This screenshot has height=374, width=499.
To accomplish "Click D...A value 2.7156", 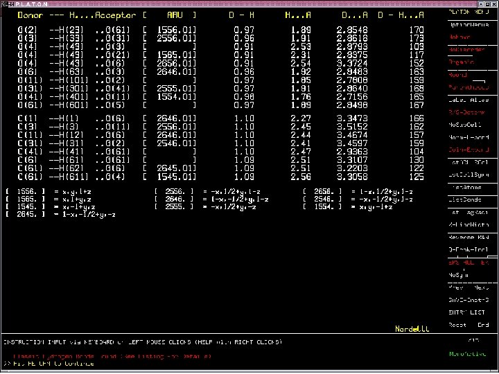I will coord(352,97).
